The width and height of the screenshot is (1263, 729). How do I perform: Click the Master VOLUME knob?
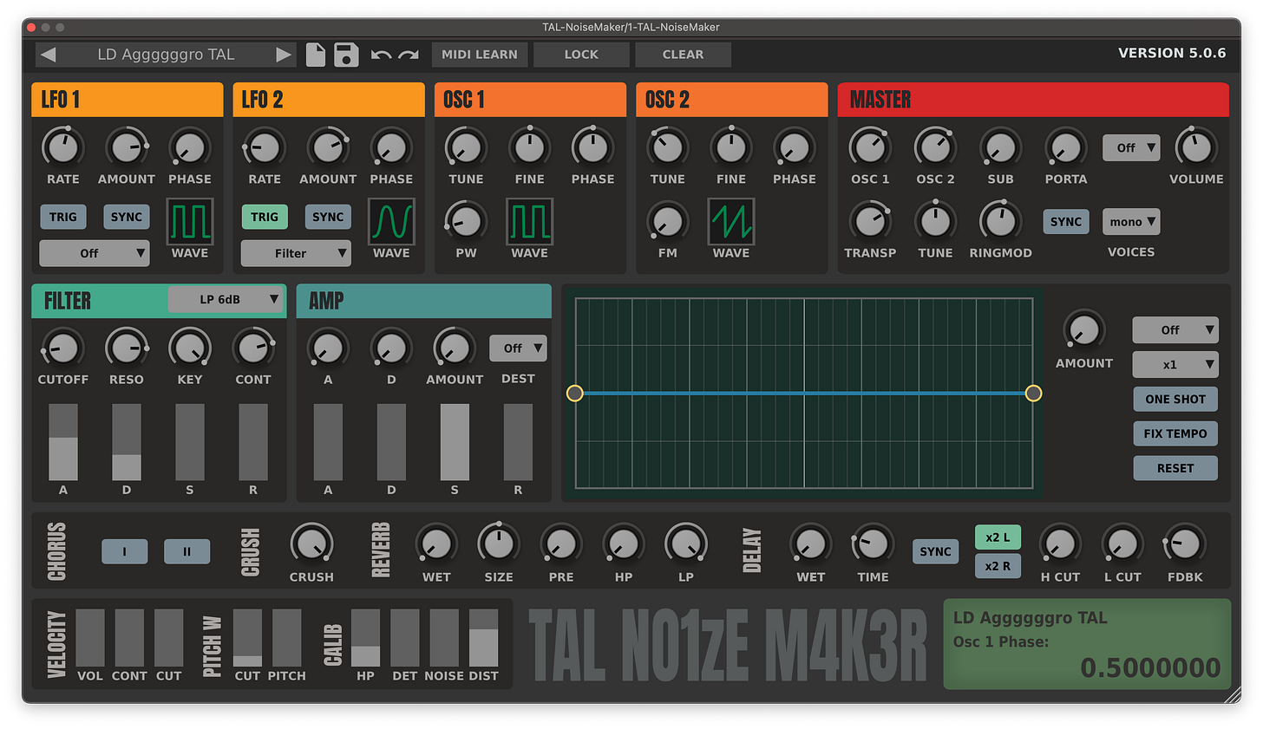(x=1196, y=147)
